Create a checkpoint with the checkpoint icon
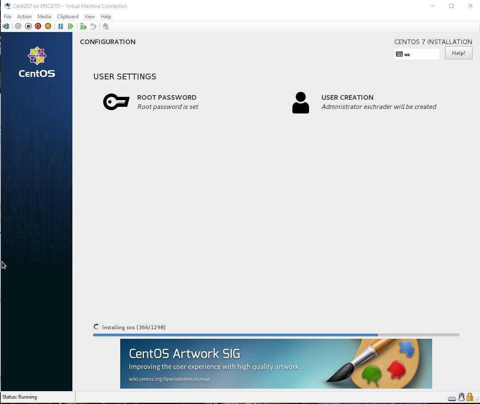Image resolution: width=480 pixels, height=404 pixels. tap(83, 26)
